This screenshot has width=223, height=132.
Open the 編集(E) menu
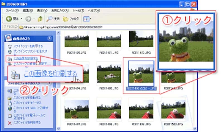coord(28,11)
